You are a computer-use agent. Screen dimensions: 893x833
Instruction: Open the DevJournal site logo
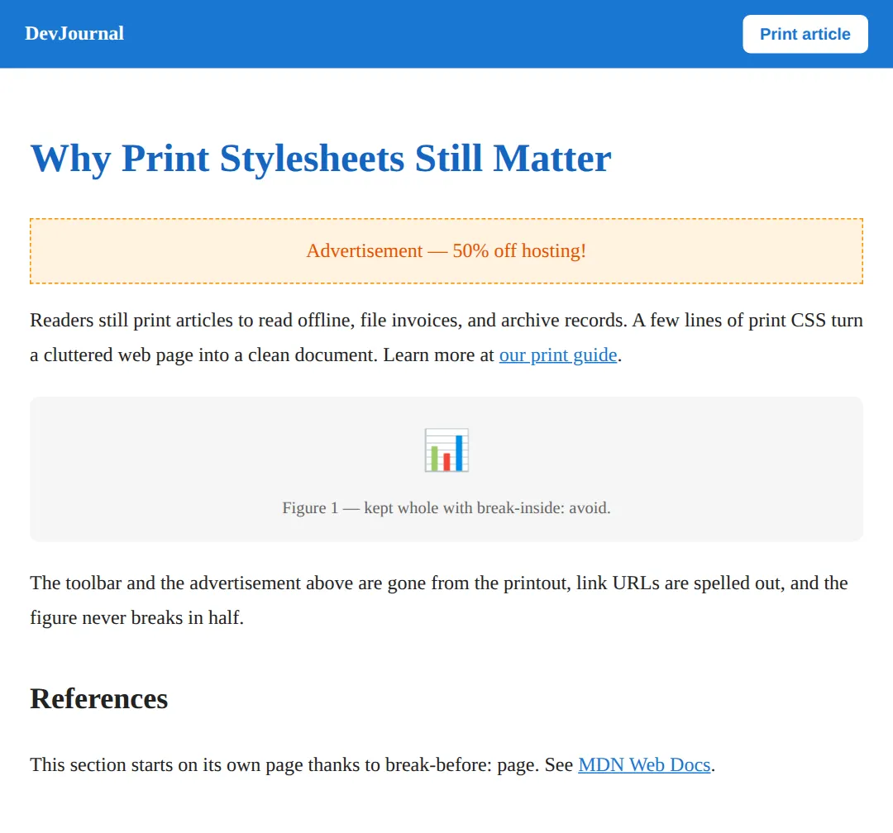[74, 34]
